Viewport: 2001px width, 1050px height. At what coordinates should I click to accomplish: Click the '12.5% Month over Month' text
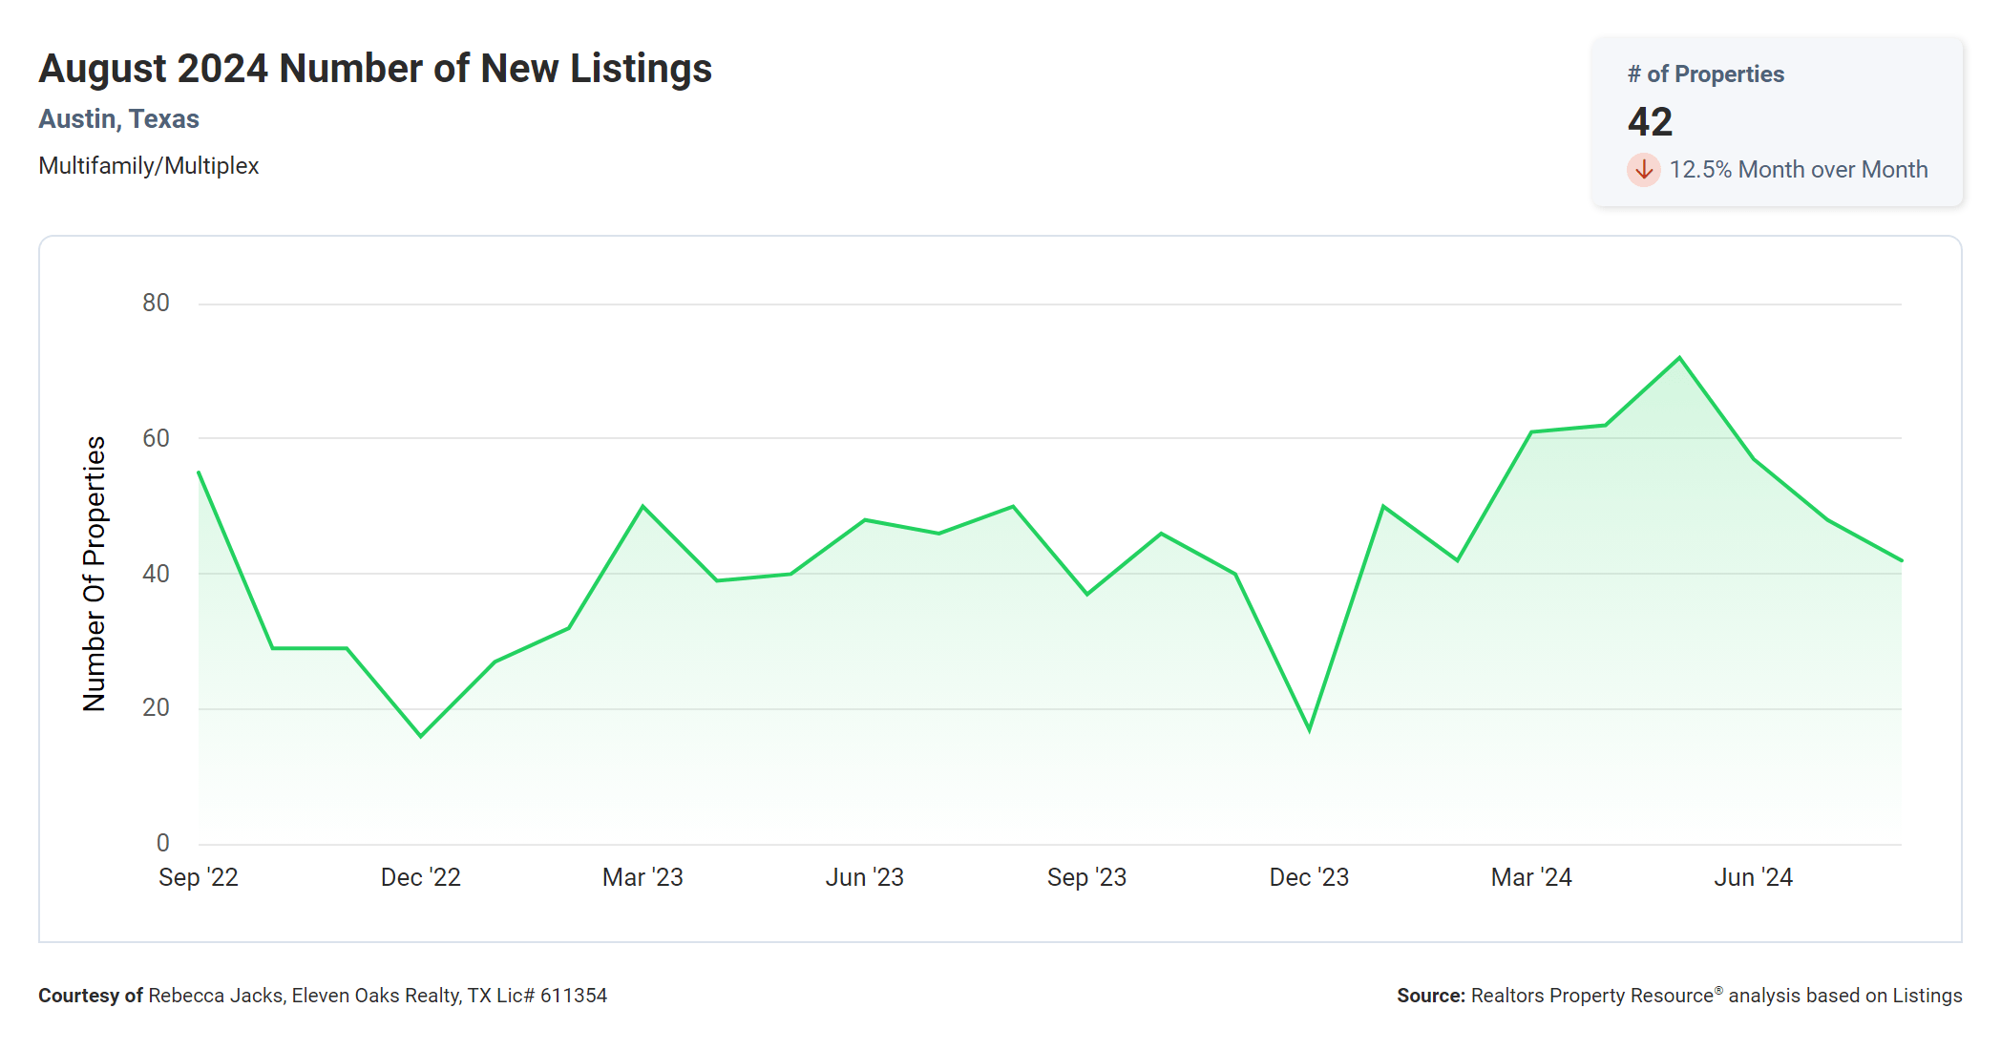tap(1798, 170)
